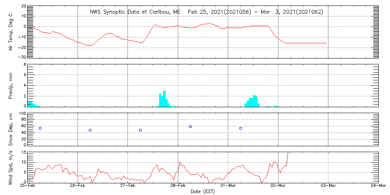Select the 27-Feb date tick label
Screen dimensions: 390x195
coord(128,186)
